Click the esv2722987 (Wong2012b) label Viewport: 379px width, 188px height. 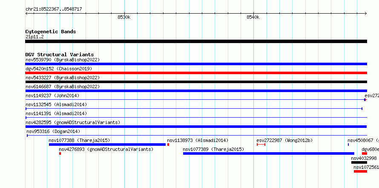click(284, 140)
